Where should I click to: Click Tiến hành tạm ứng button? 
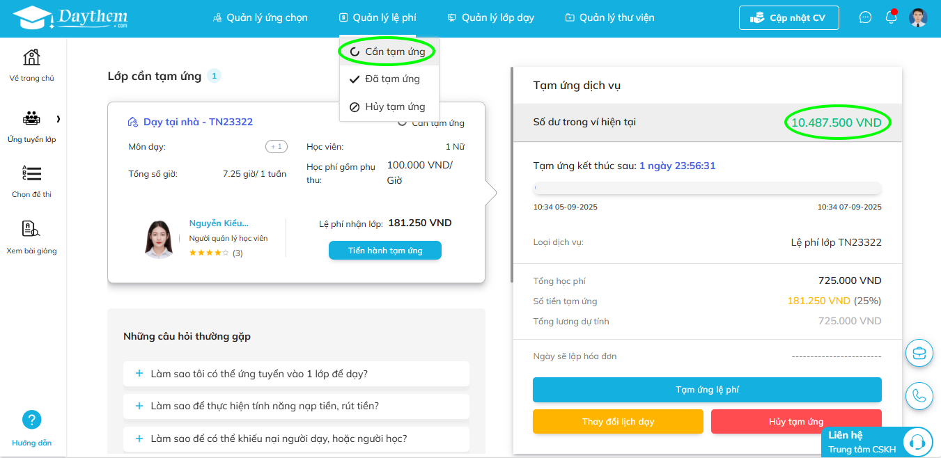[x=385, y=251]
